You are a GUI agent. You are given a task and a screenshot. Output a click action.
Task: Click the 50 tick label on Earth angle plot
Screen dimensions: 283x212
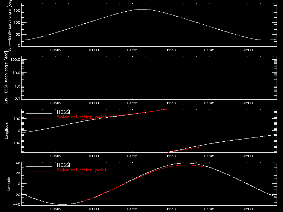click(18, 34)
